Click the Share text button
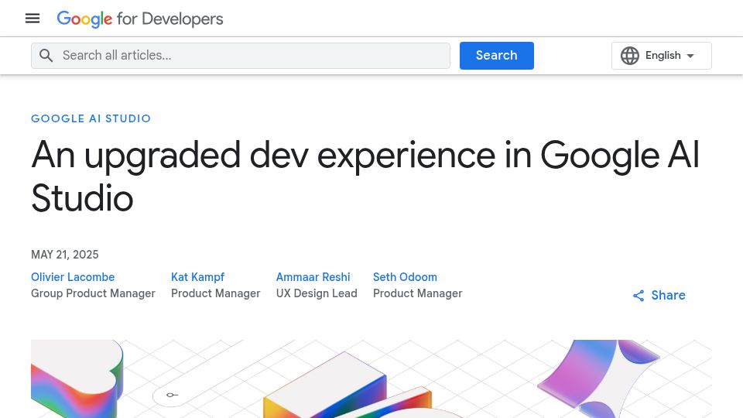The height and width of the screenshot is (418, 743). [x=668, y=295]
